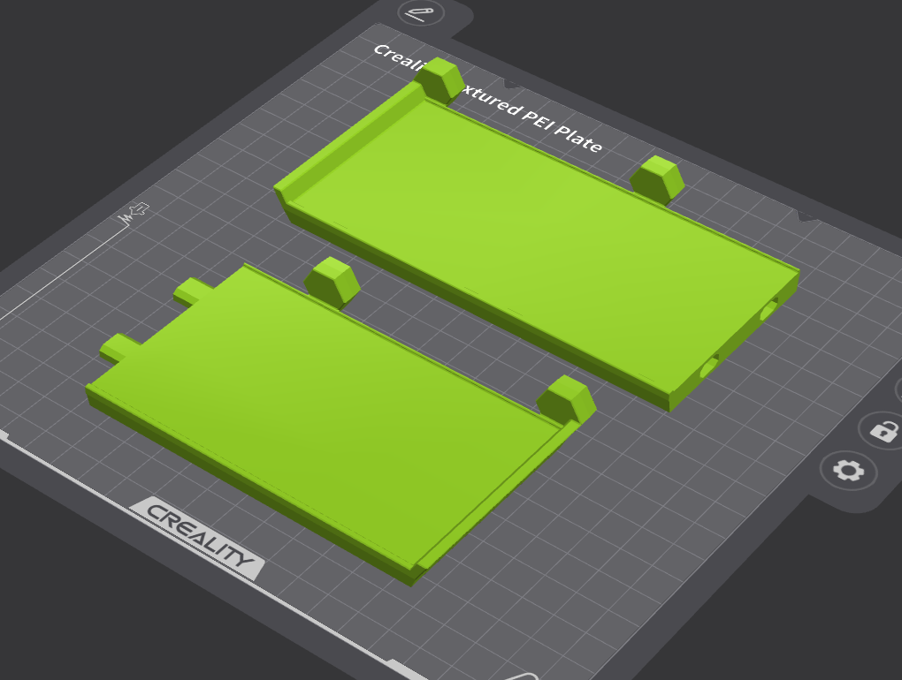Click the triangular notch marker near plate label
Image resolution: width=902 pixels, height=680 pixels.
(511, 85)
